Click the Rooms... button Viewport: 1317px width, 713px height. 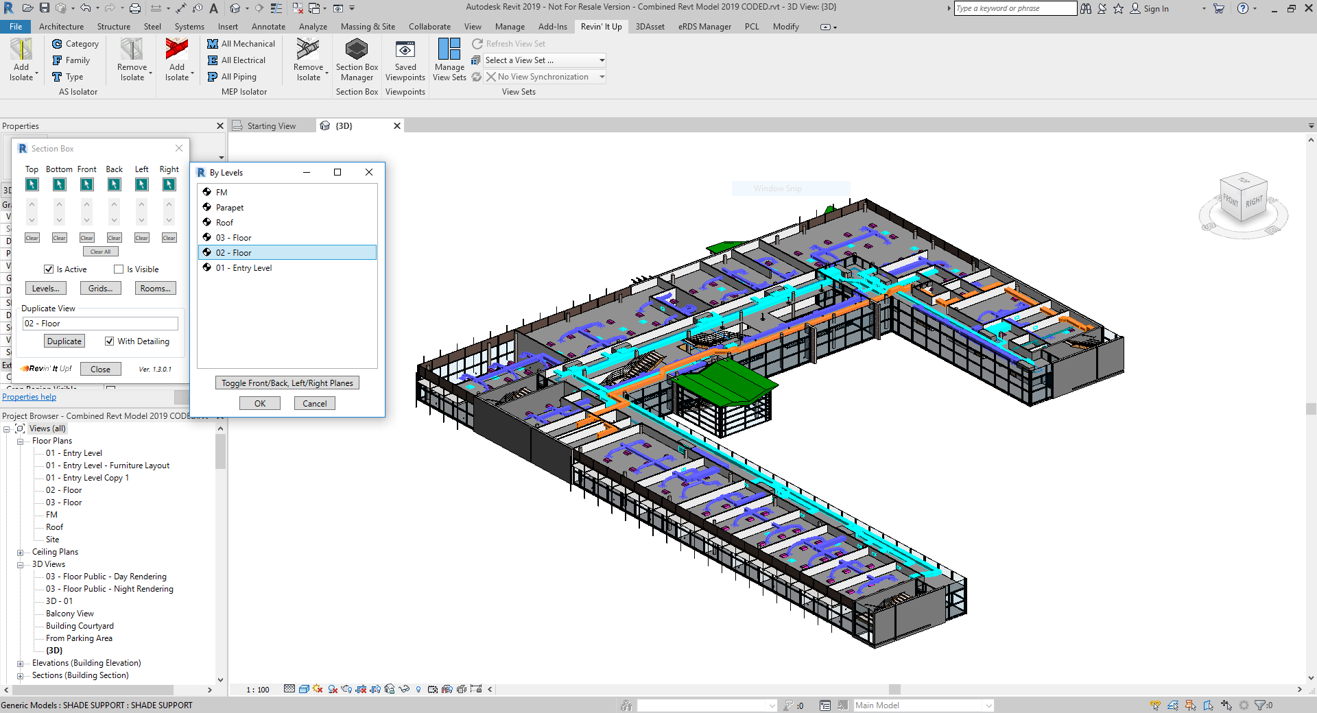[x=156, y=289]
